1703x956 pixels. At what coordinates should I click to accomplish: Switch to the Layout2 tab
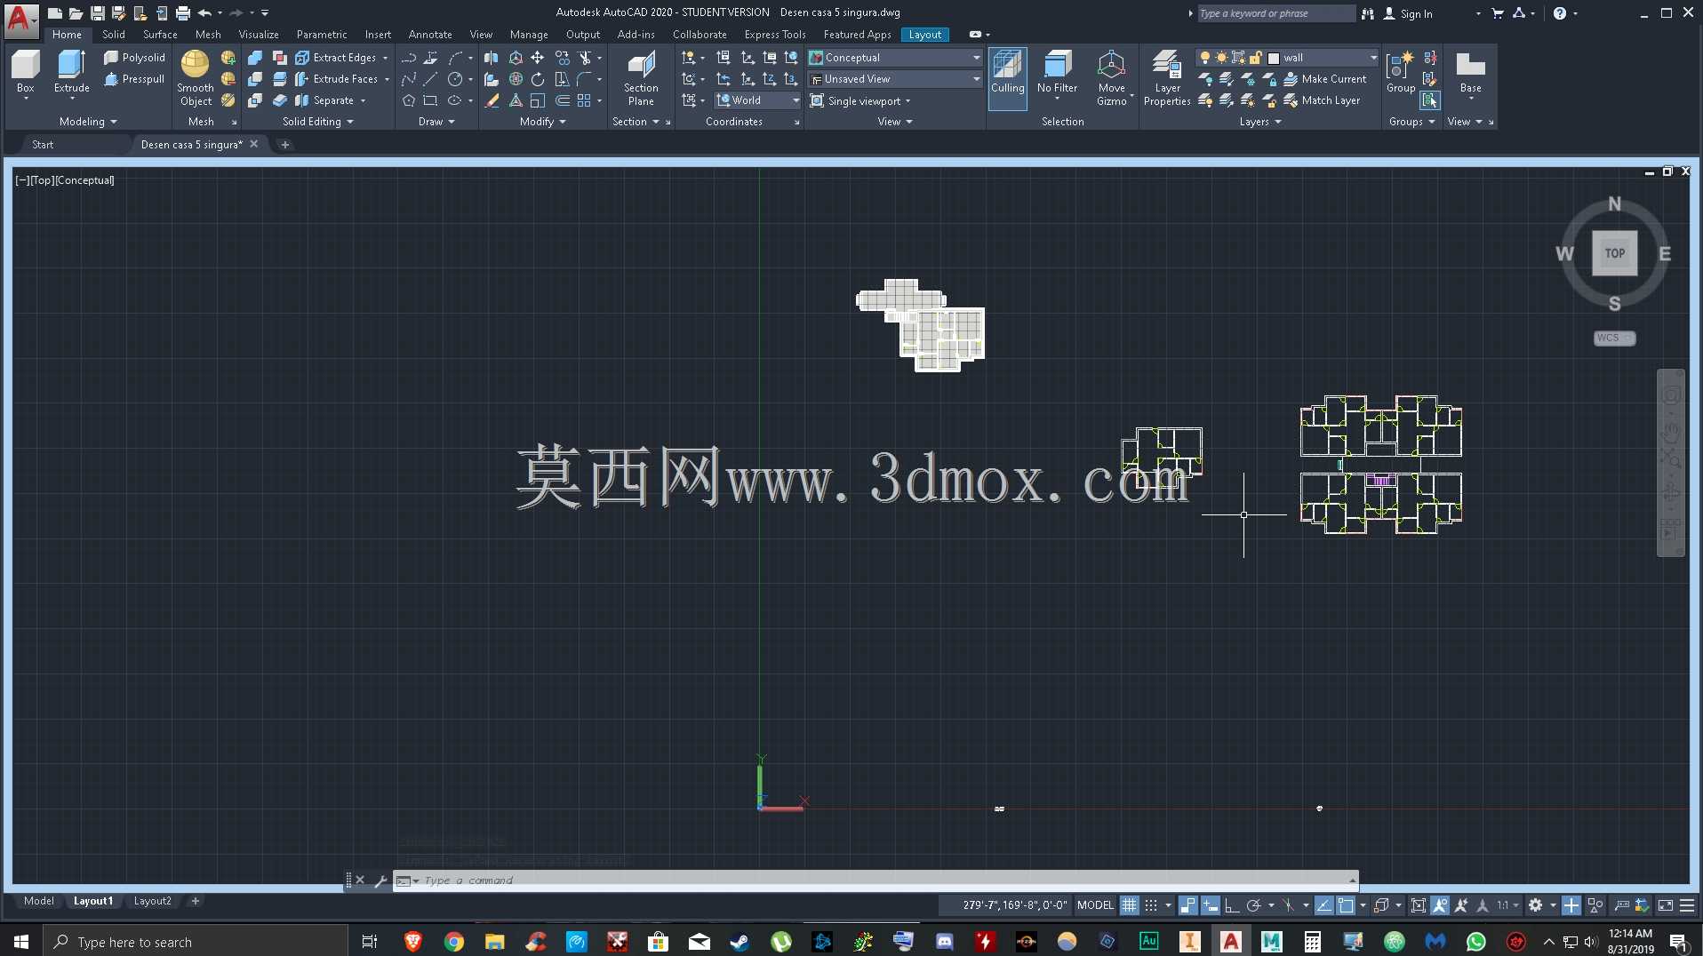pos(152,901)
